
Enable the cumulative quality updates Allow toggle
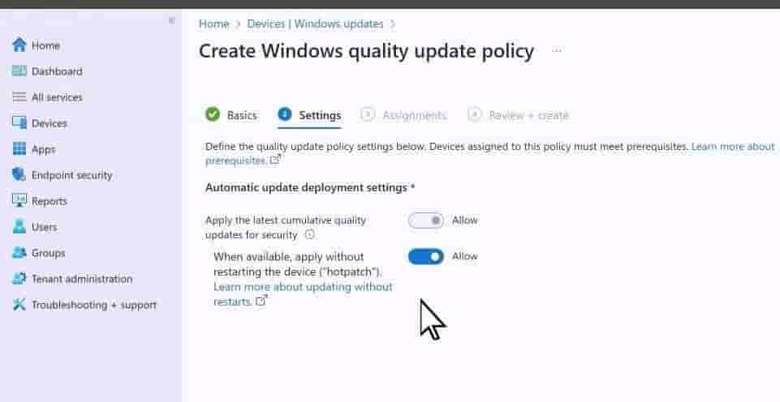(x=426, y=220)
